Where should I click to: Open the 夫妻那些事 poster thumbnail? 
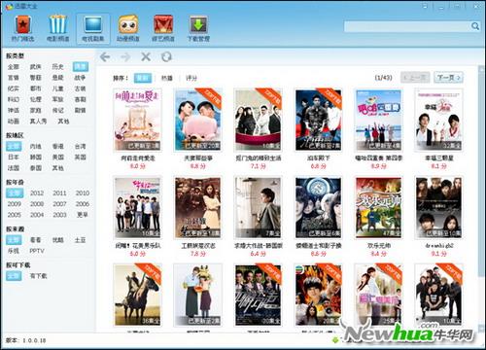198,120
